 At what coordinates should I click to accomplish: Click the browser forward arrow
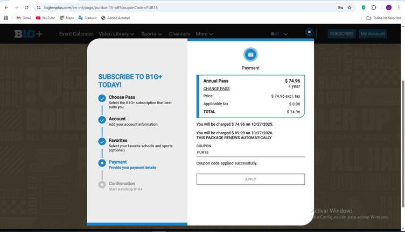(16, 8)
